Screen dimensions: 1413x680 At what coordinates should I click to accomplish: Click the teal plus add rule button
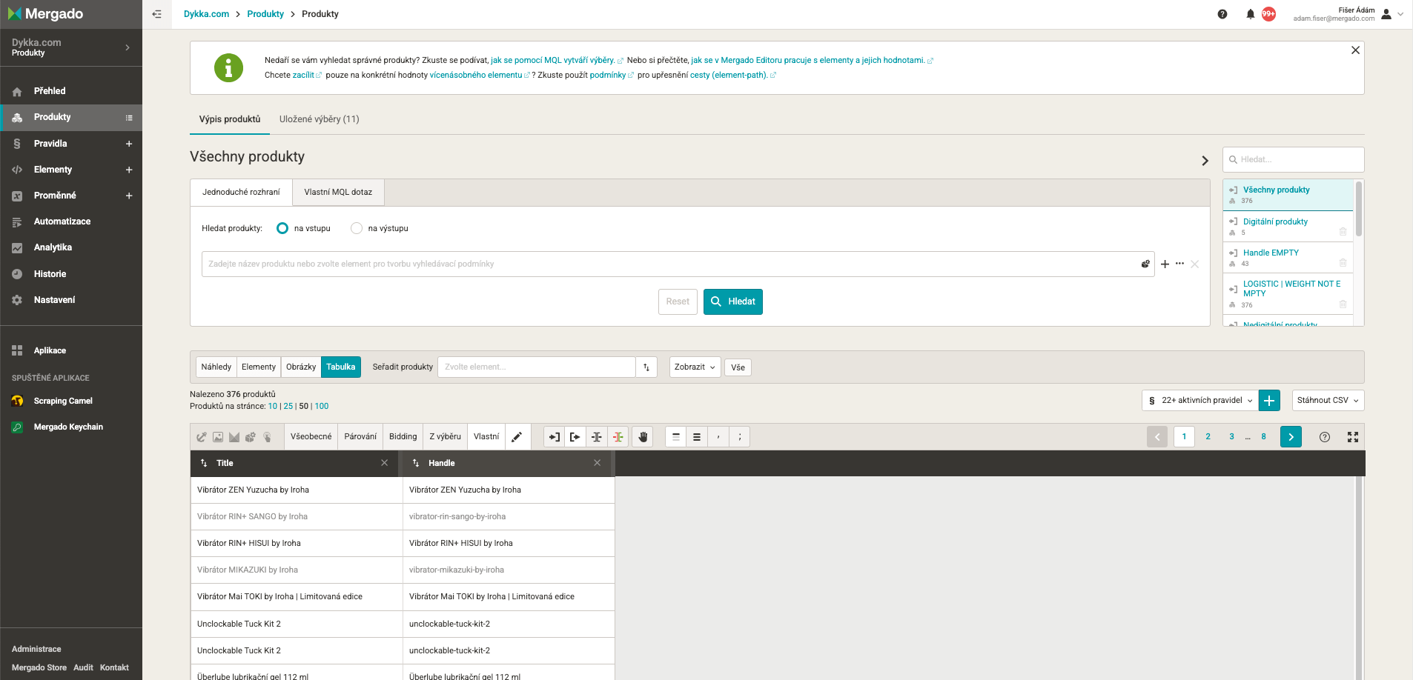pyautogui.click(x=1269, y=401)
